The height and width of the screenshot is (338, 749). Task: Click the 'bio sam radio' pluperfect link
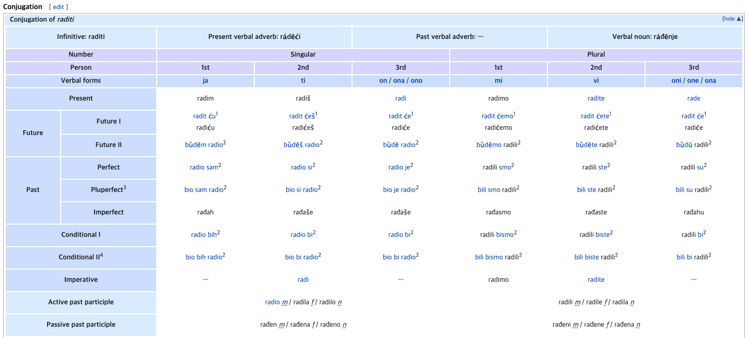(x=204, y=190)
